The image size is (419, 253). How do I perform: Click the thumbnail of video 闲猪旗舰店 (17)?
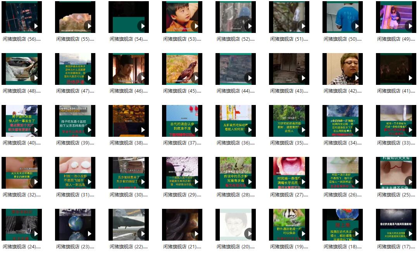[396, 225]
